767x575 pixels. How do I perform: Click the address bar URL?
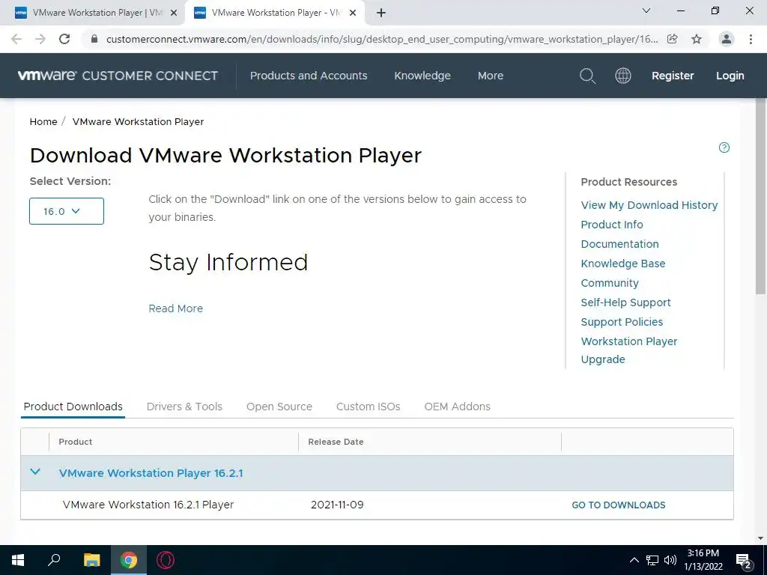(x=382, y=39)
